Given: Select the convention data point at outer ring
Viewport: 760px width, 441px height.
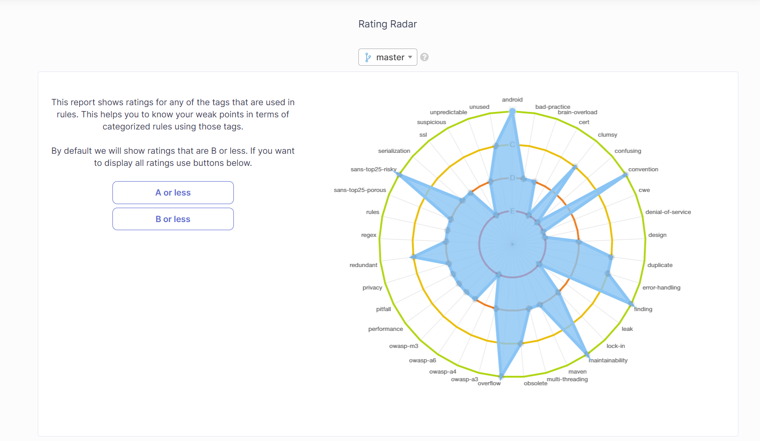Looking at the screenshot, I should coord(625,175).
